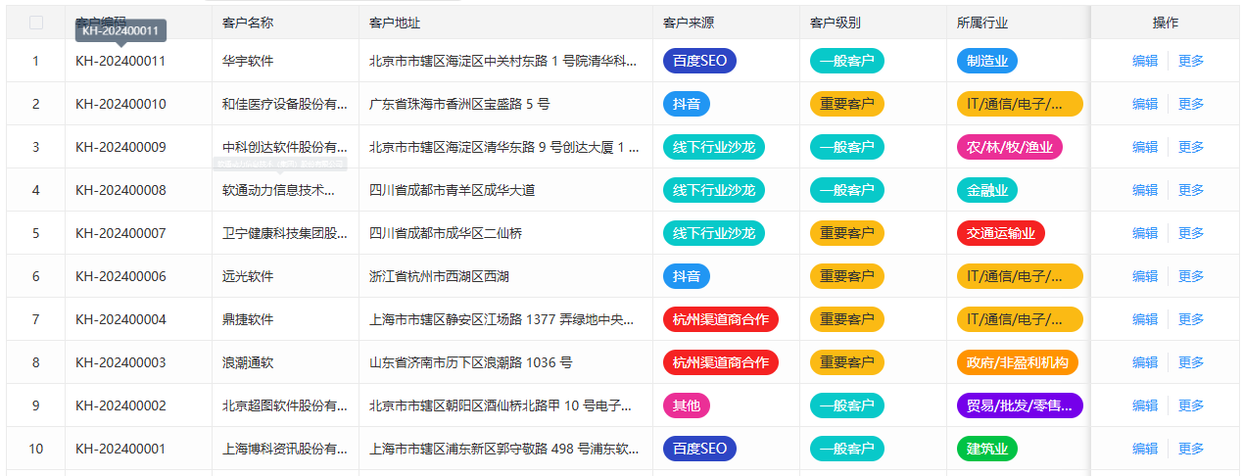1243x476 pixels.
Task: Click 编辑 for the 华宇软件 row
Action: (1144, 61)
